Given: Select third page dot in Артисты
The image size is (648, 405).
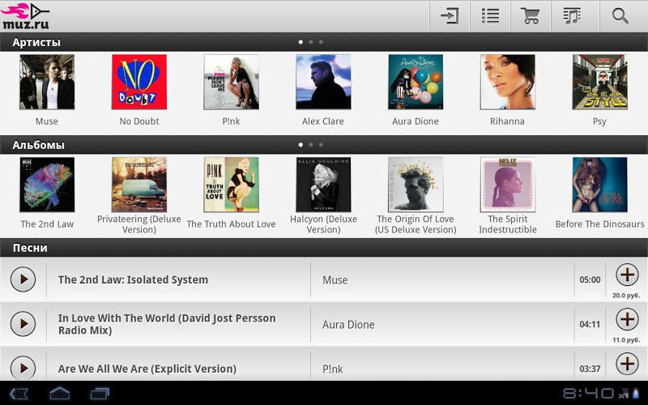Looking at the screenshot, I should pyautogui.click(x=321, y=42).
